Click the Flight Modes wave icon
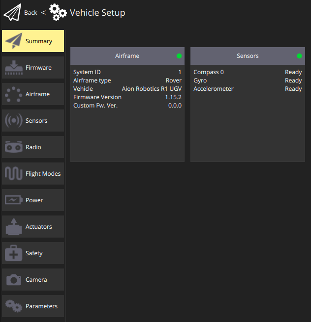The width and height of the screenshot is (311, 322). click(14, 174)
